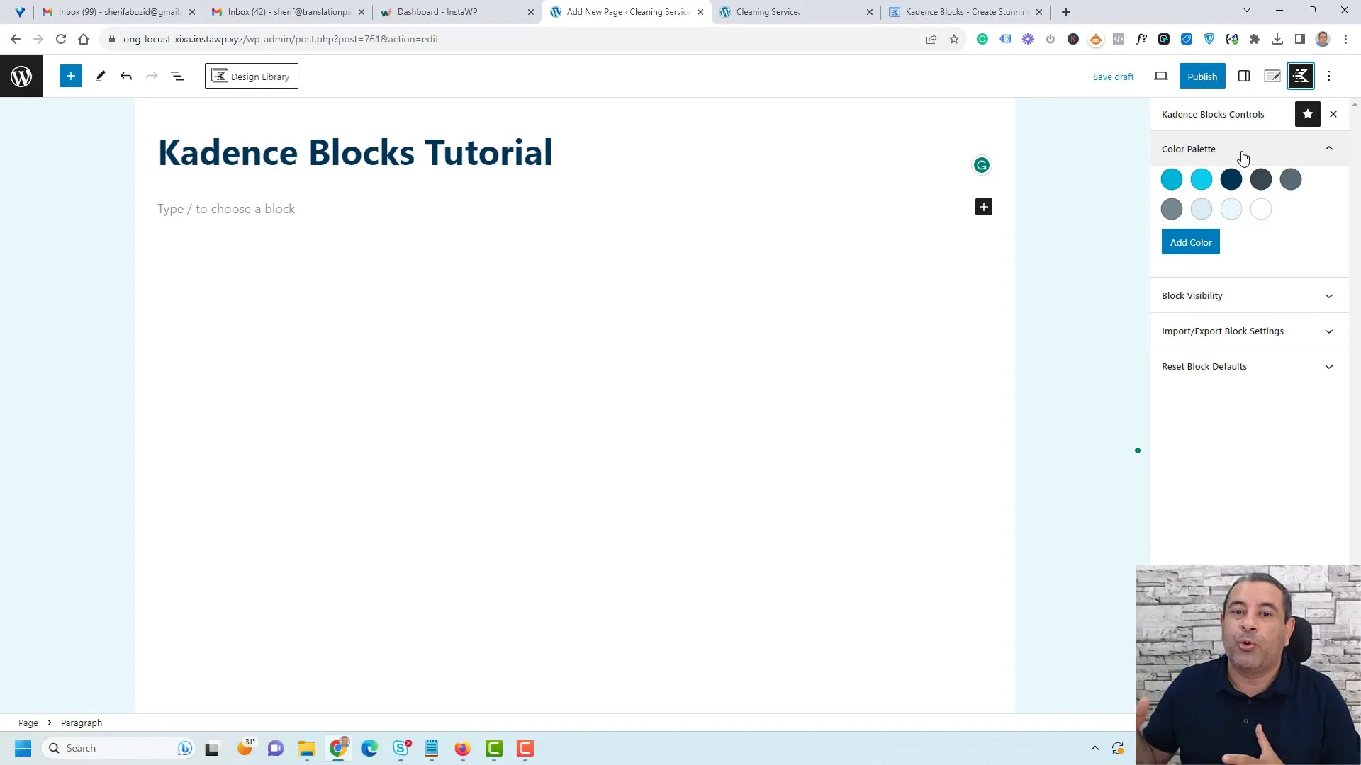This screenshot has height=765, width=1361.
Task: Select the dark navy palette color
Action: pos(1231,179)
